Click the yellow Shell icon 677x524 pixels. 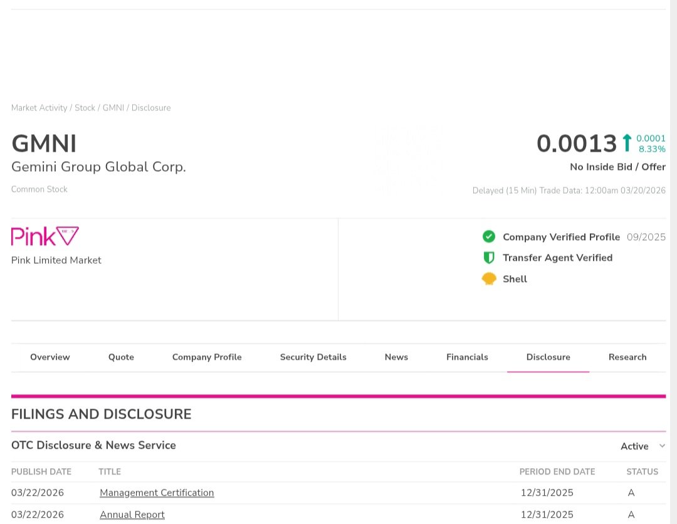click(x=489, y=279)
